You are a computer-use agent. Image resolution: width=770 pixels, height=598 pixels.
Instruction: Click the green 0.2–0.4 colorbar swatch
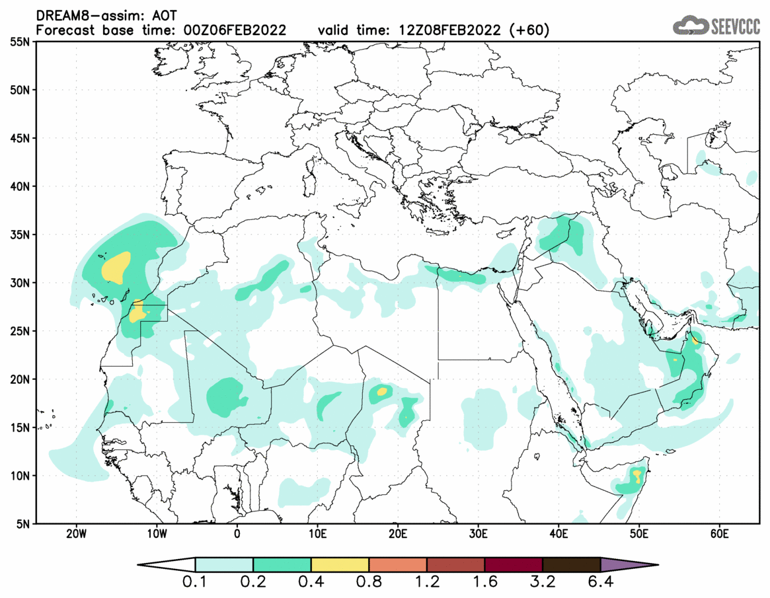coord(282,564)
